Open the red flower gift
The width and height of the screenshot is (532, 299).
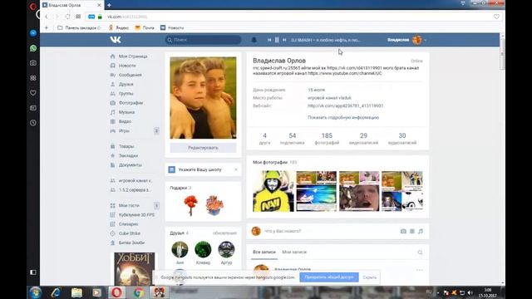click(190, 205)
